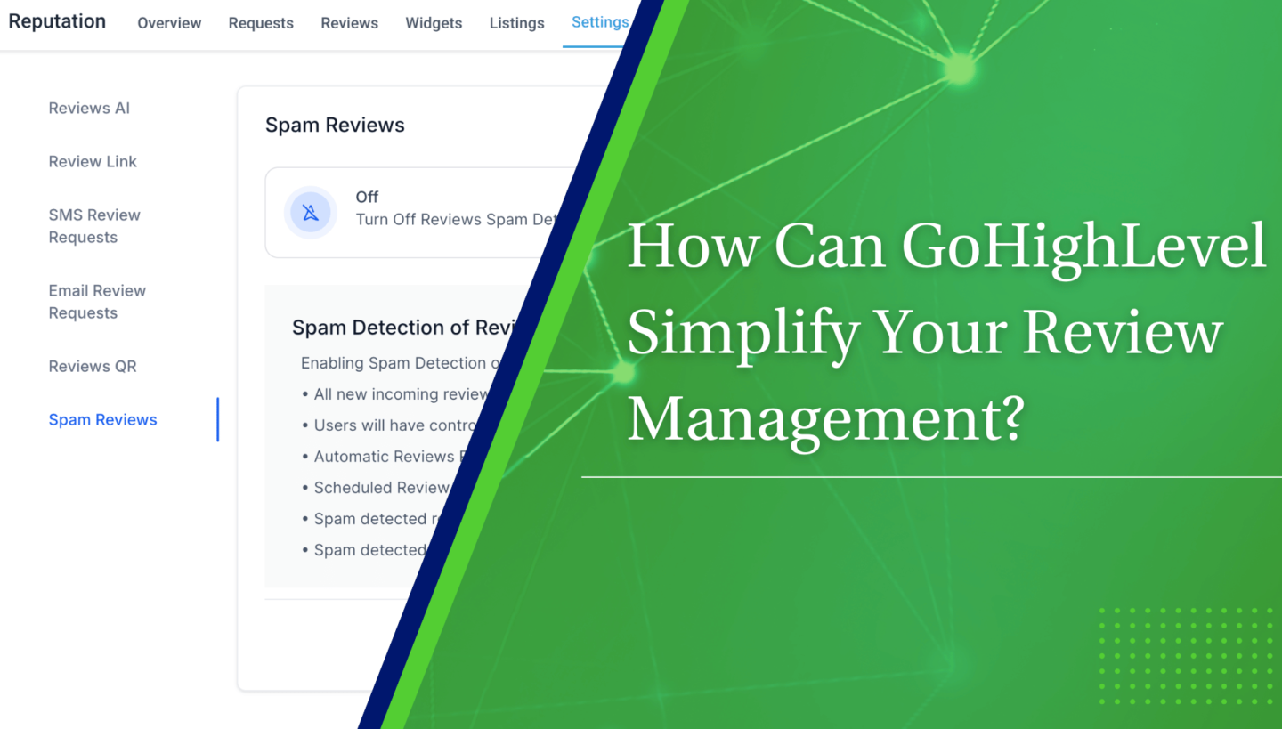Click the All new incoming reviews bullet
Image resolution: width=1282 pixels, height=729 pixels.
click(x=401, y=393)
